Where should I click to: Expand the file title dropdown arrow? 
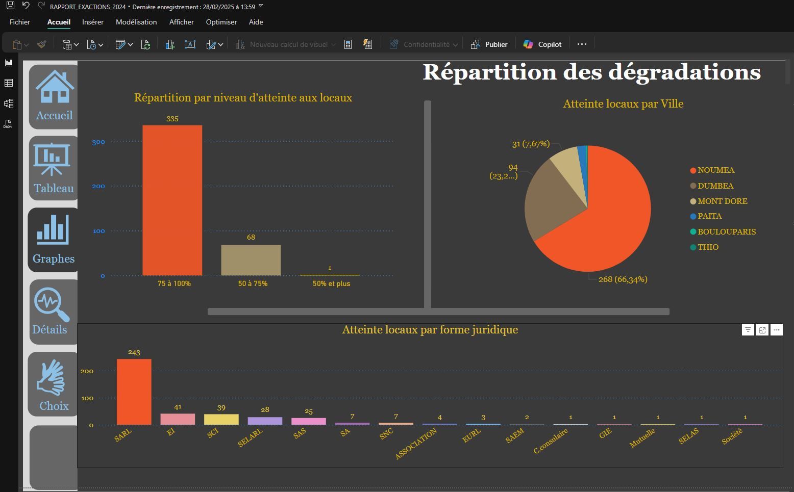pos(261,6)
